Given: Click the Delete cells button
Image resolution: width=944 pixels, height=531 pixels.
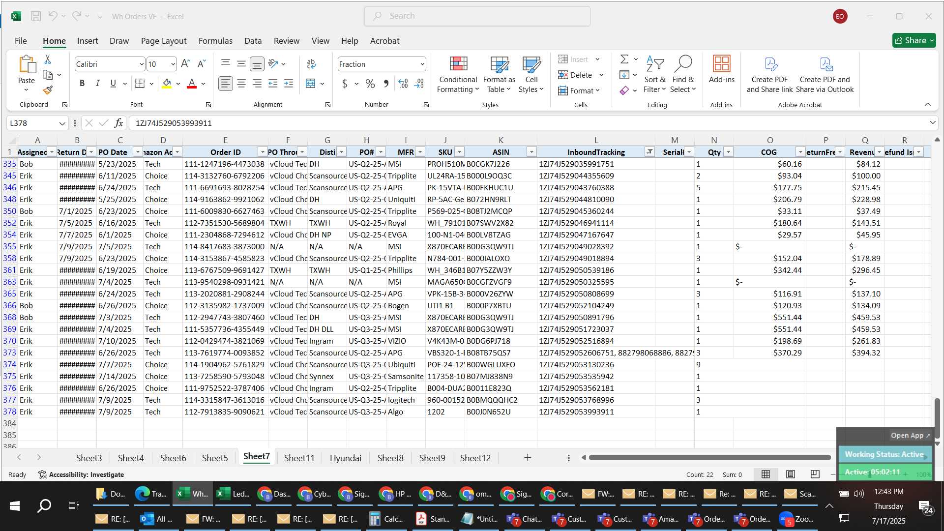Looking at the screenshot, I should 575,75.
